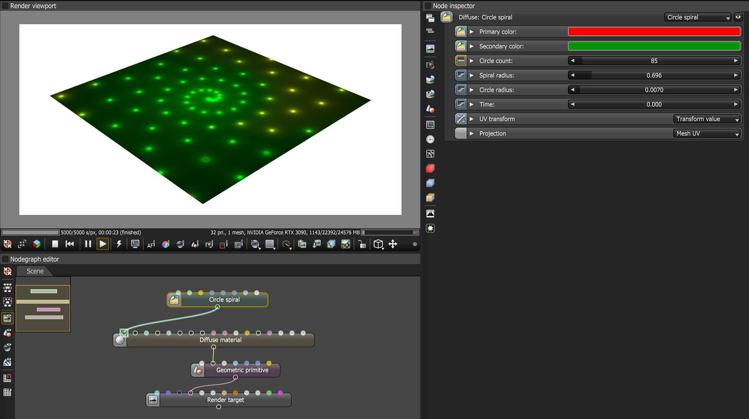Select the film region picker
Viewport: 749px width, 419px height.
[x=239, y=244]
